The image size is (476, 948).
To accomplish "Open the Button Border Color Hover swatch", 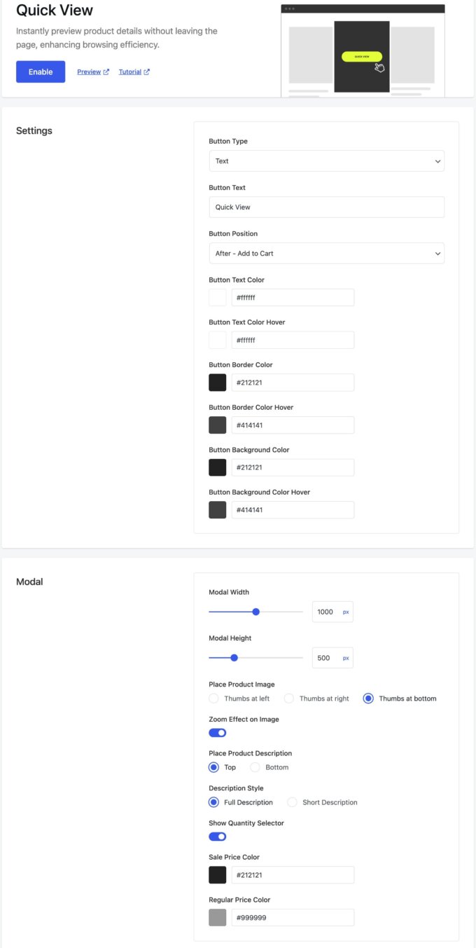I will coord(218,425).
